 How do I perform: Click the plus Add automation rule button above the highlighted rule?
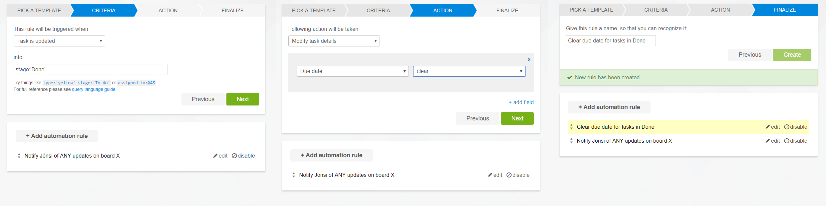pyautogui.click(x=609, y=107)
